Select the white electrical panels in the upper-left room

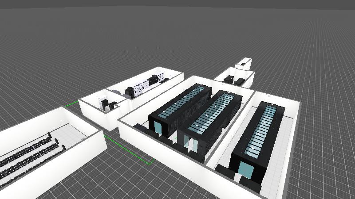[144, 87]
